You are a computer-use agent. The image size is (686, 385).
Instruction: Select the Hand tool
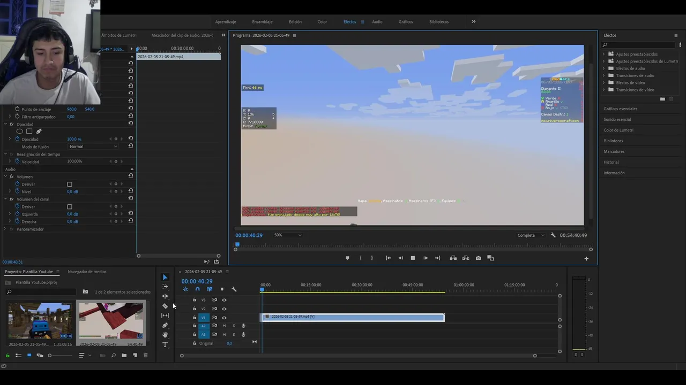pyautogui.click(x=165, y=335)
